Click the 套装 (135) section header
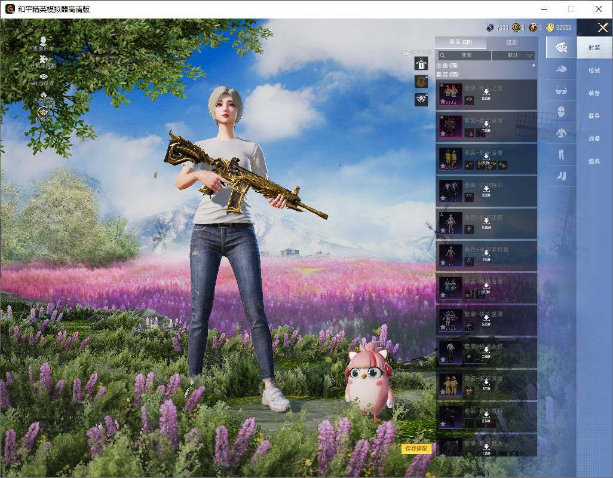 click(x=448, y=74)
